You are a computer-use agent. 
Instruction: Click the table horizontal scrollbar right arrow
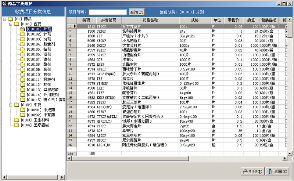tap(285, 158)
